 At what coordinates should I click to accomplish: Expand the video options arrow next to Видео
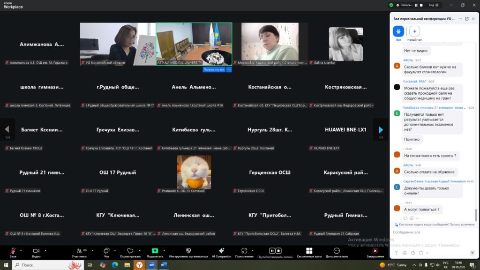point(45,250)
